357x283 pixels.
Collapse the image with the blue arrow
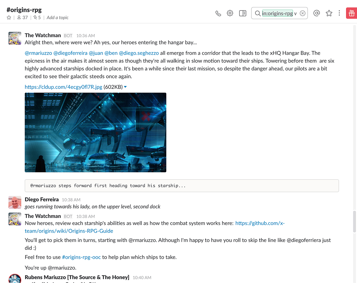click(x=125, y=87)
